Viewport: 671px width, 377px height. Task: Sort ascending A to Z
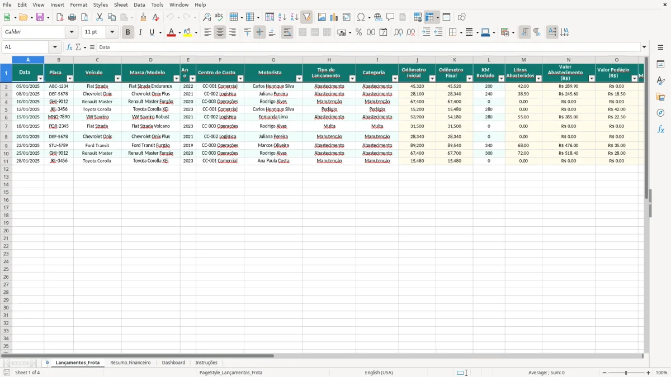tap(282, 17)
